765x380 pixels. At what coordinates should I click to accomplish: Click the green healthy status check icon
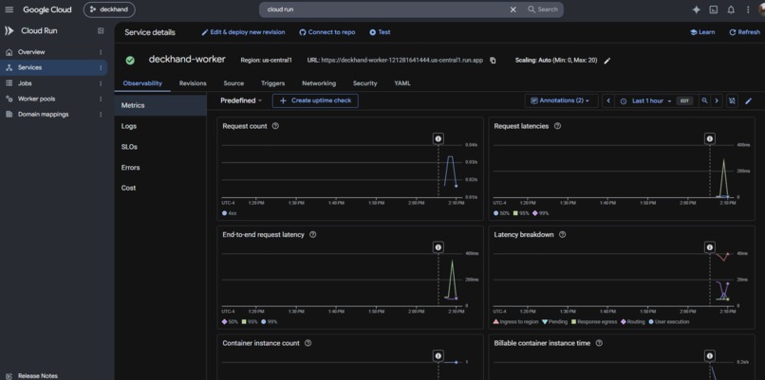[130, 61]
